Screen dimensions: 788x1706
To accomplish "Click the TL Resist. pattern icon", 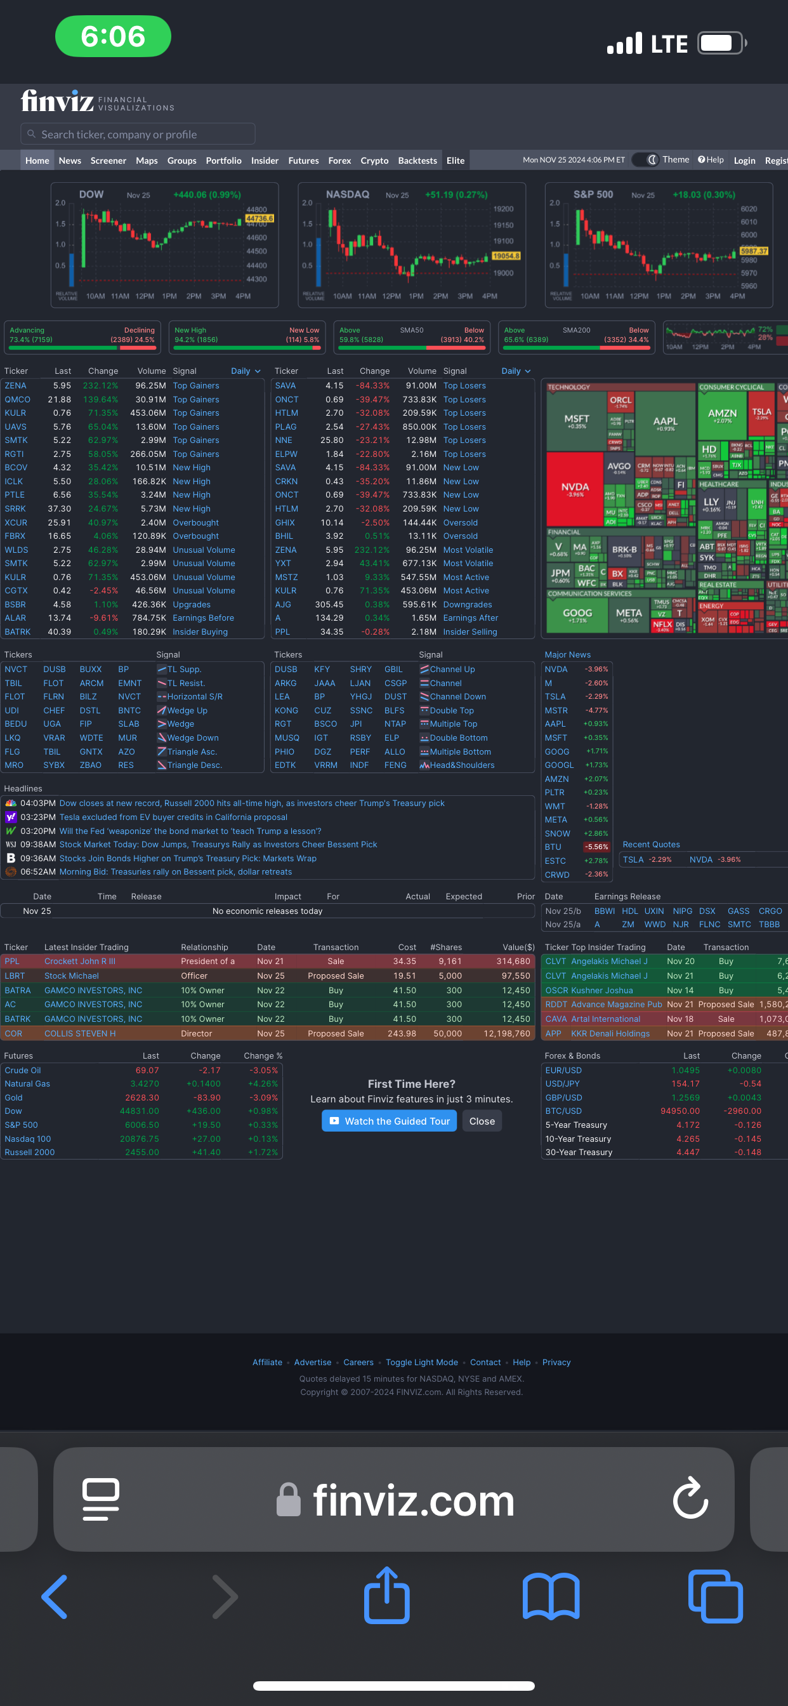I will pyautogui.click(x=162, y=684).
